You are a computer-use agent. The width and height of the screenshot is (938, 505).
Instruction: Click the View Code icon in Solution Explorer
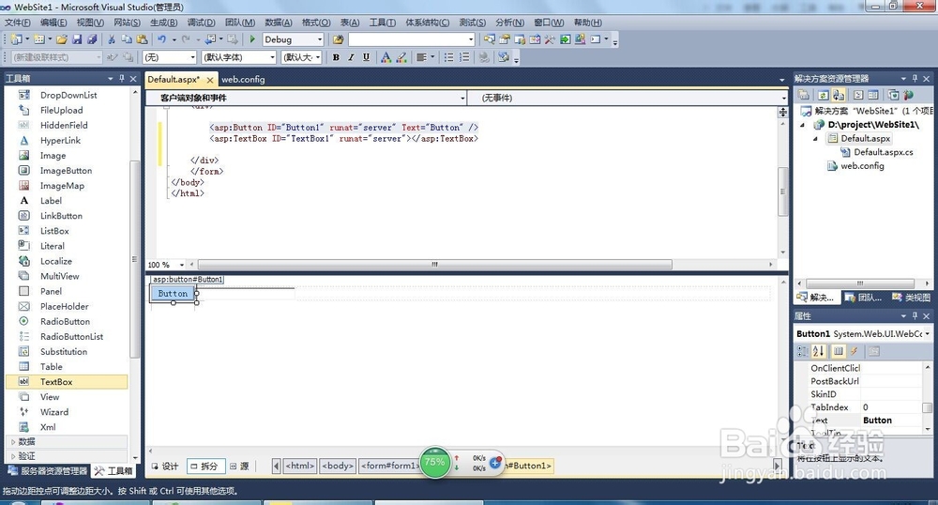click(858, 95)
